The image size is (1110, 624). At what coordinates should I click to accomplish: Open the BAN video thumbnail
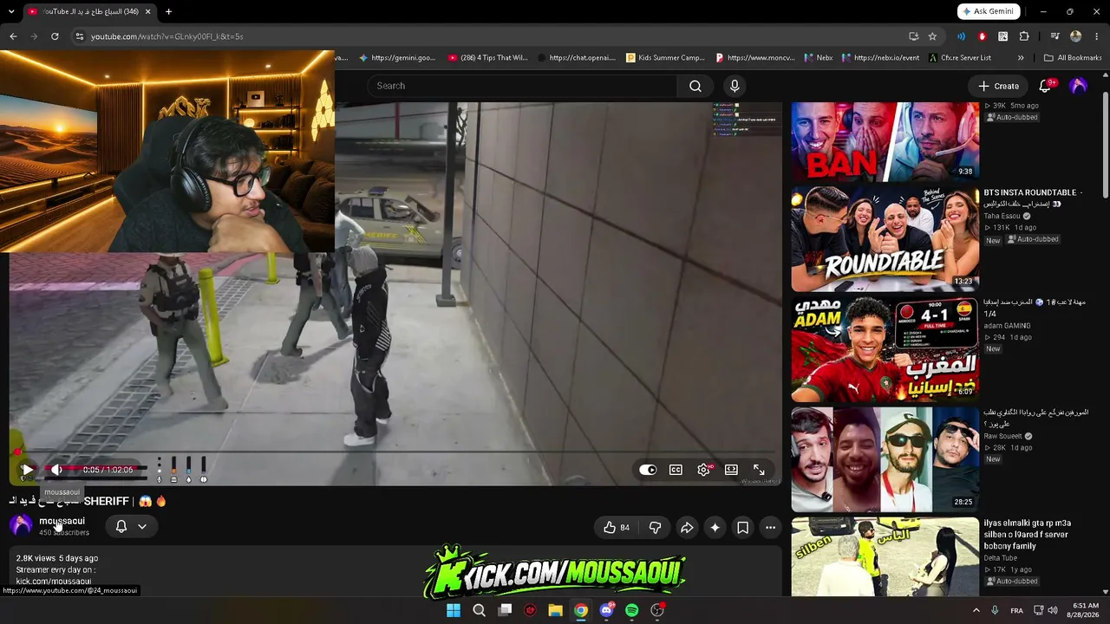[885, 141]
